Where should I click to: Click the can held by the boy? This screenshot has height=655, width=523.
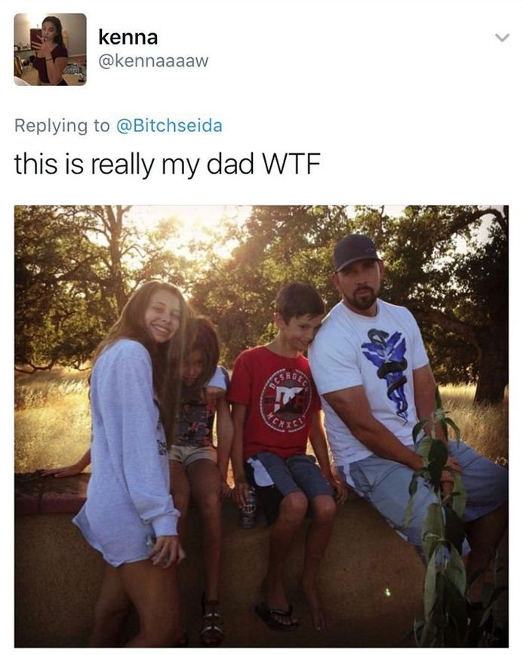tap(249, 508)
